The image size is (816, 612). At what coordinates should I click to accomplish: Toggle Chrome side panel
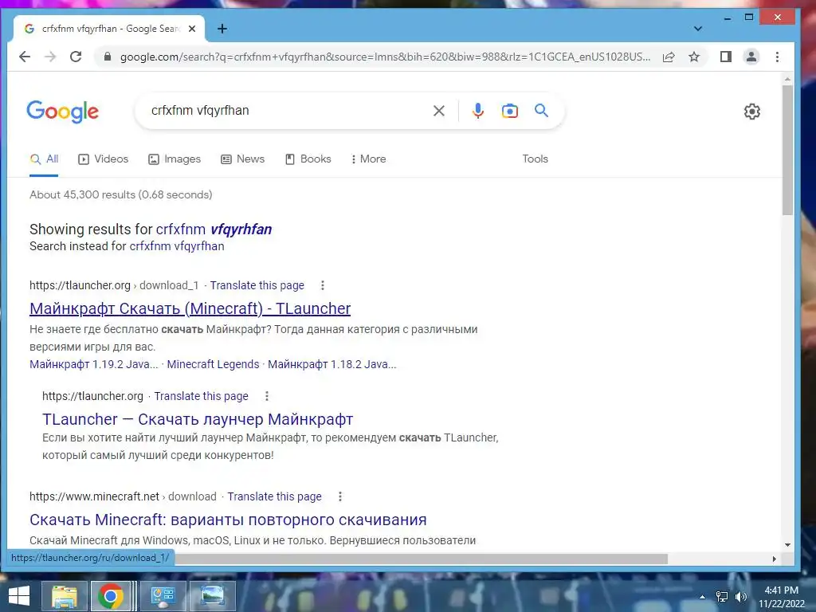(726, 57)
